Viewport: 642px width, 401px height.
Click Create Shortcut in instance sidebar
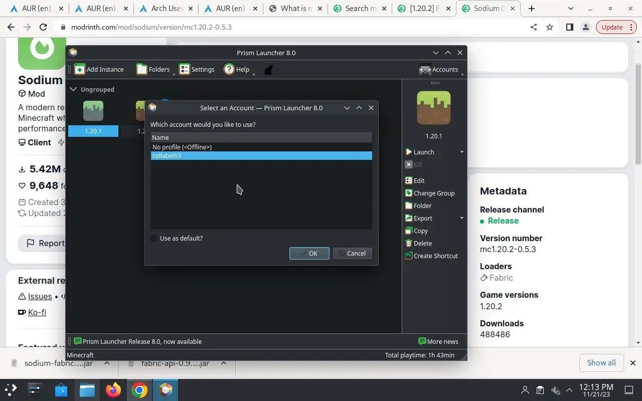click(431, 256)
